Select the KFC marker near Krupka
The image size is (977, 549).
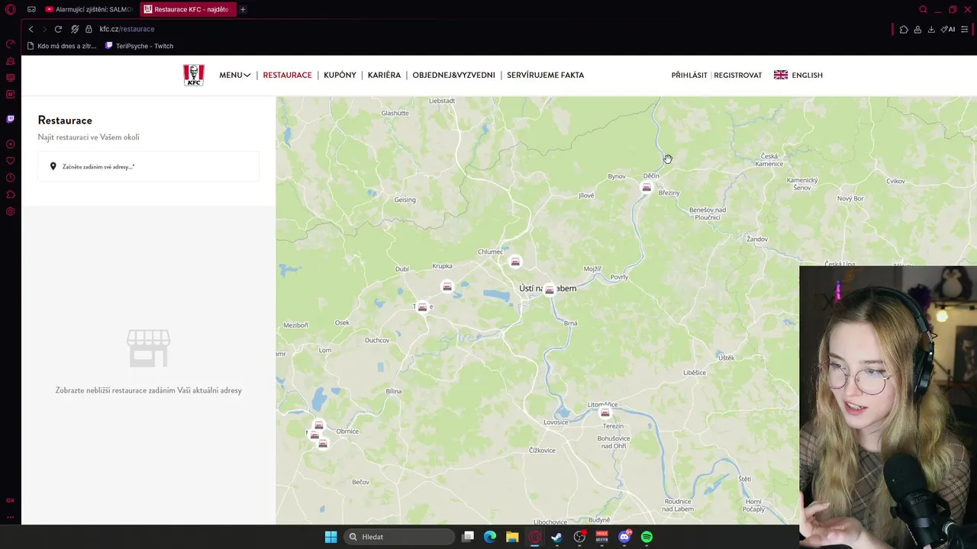[x=447, y=286]
